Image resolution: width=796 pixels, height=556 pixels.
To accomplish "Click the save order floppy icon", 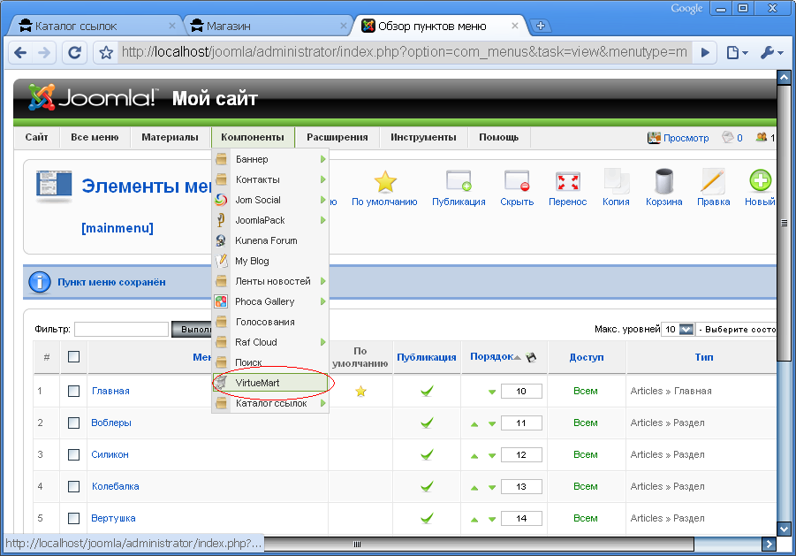I will (x=531, y=357).
